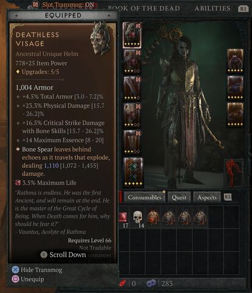252x293 pixels.
Task: Switch to the Consumables tab
Action: 145,197
